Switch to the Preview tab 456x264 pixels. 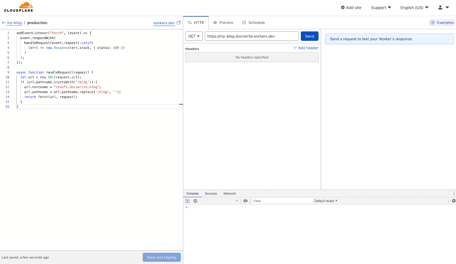click(223, 22)
